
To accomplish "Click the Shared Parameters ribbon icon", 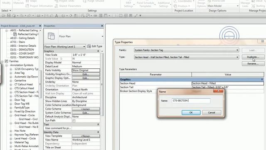I will (x=57, y=6).
